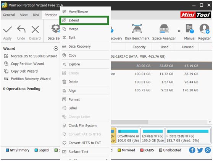Choose Data Recovery menu entry
The width and height of the screenshot is (213, 161).
85,46
